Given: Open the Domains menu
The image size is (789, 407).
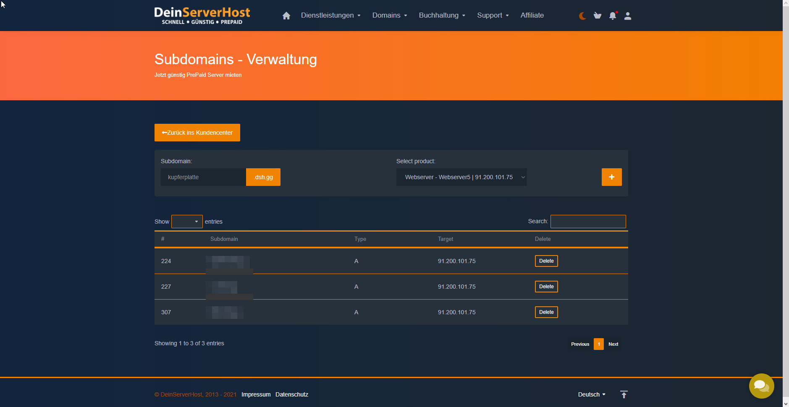Looking at the screenshot, I should pyautogui.click(x=389, y=16).
